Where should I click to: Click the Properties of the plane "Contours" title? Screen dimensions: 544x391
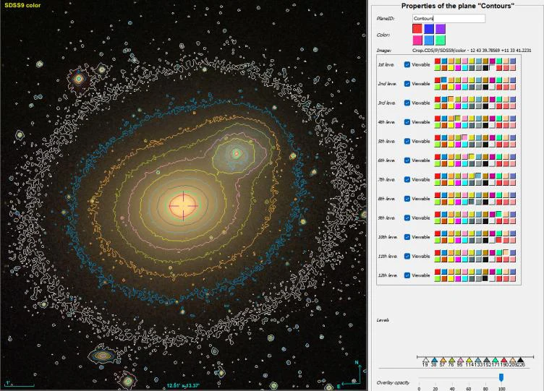tap(458, 6)
